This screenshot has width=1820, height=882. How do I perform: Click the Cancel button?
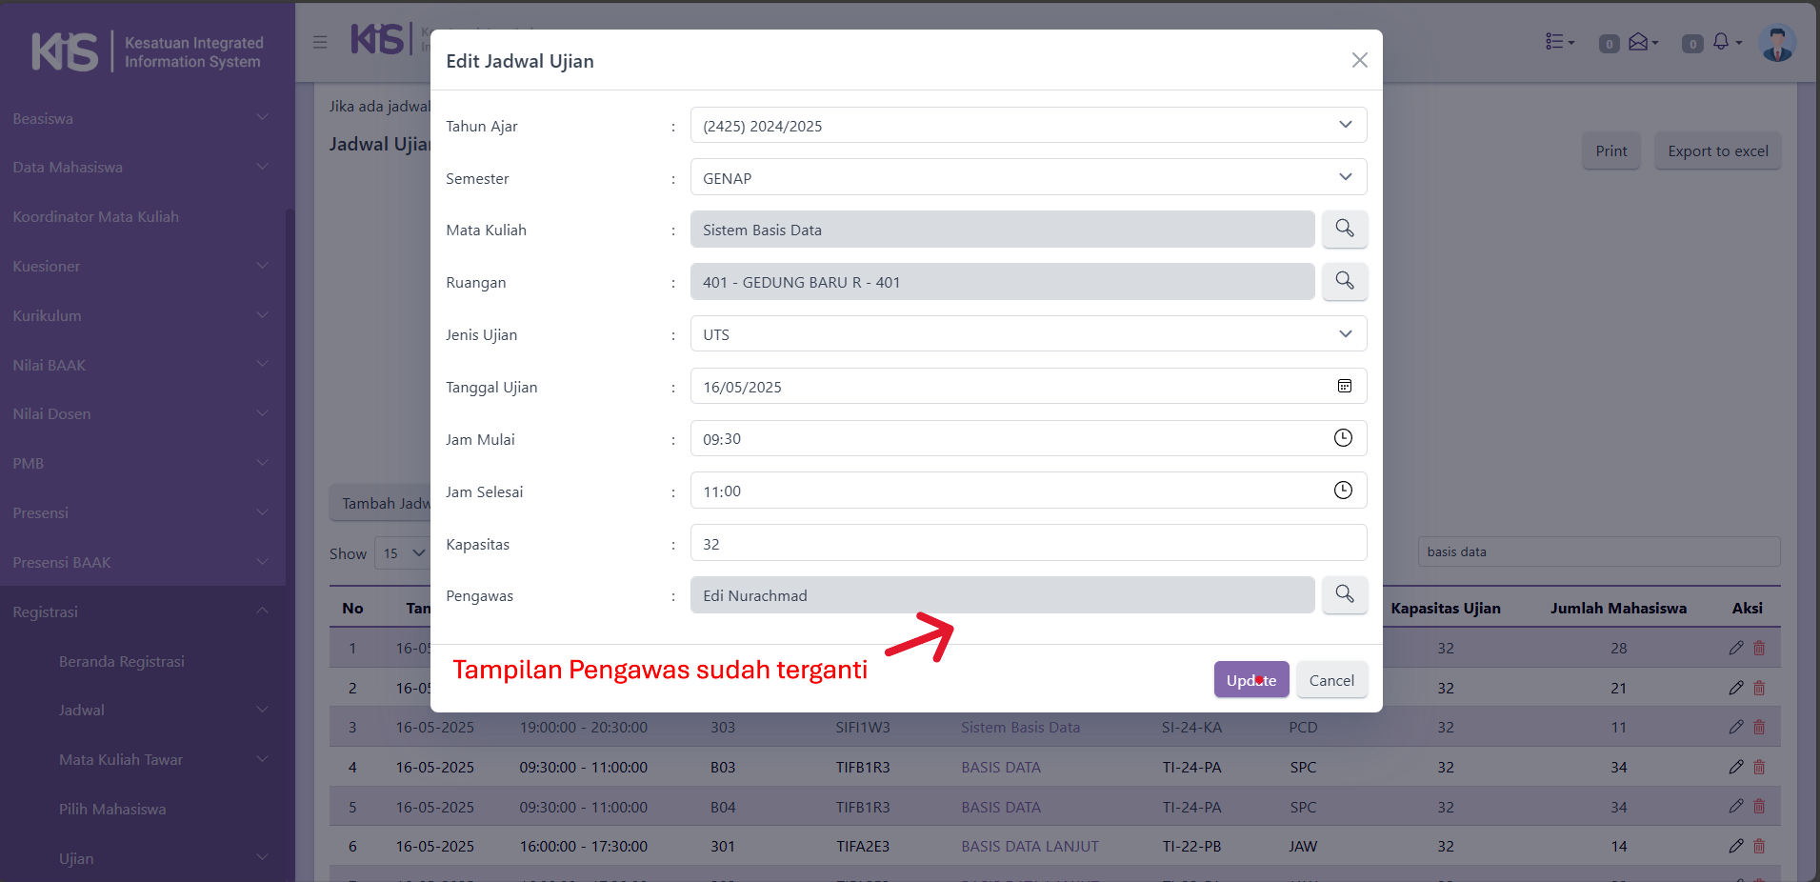pyautogui.click(x=1330, y=680)
